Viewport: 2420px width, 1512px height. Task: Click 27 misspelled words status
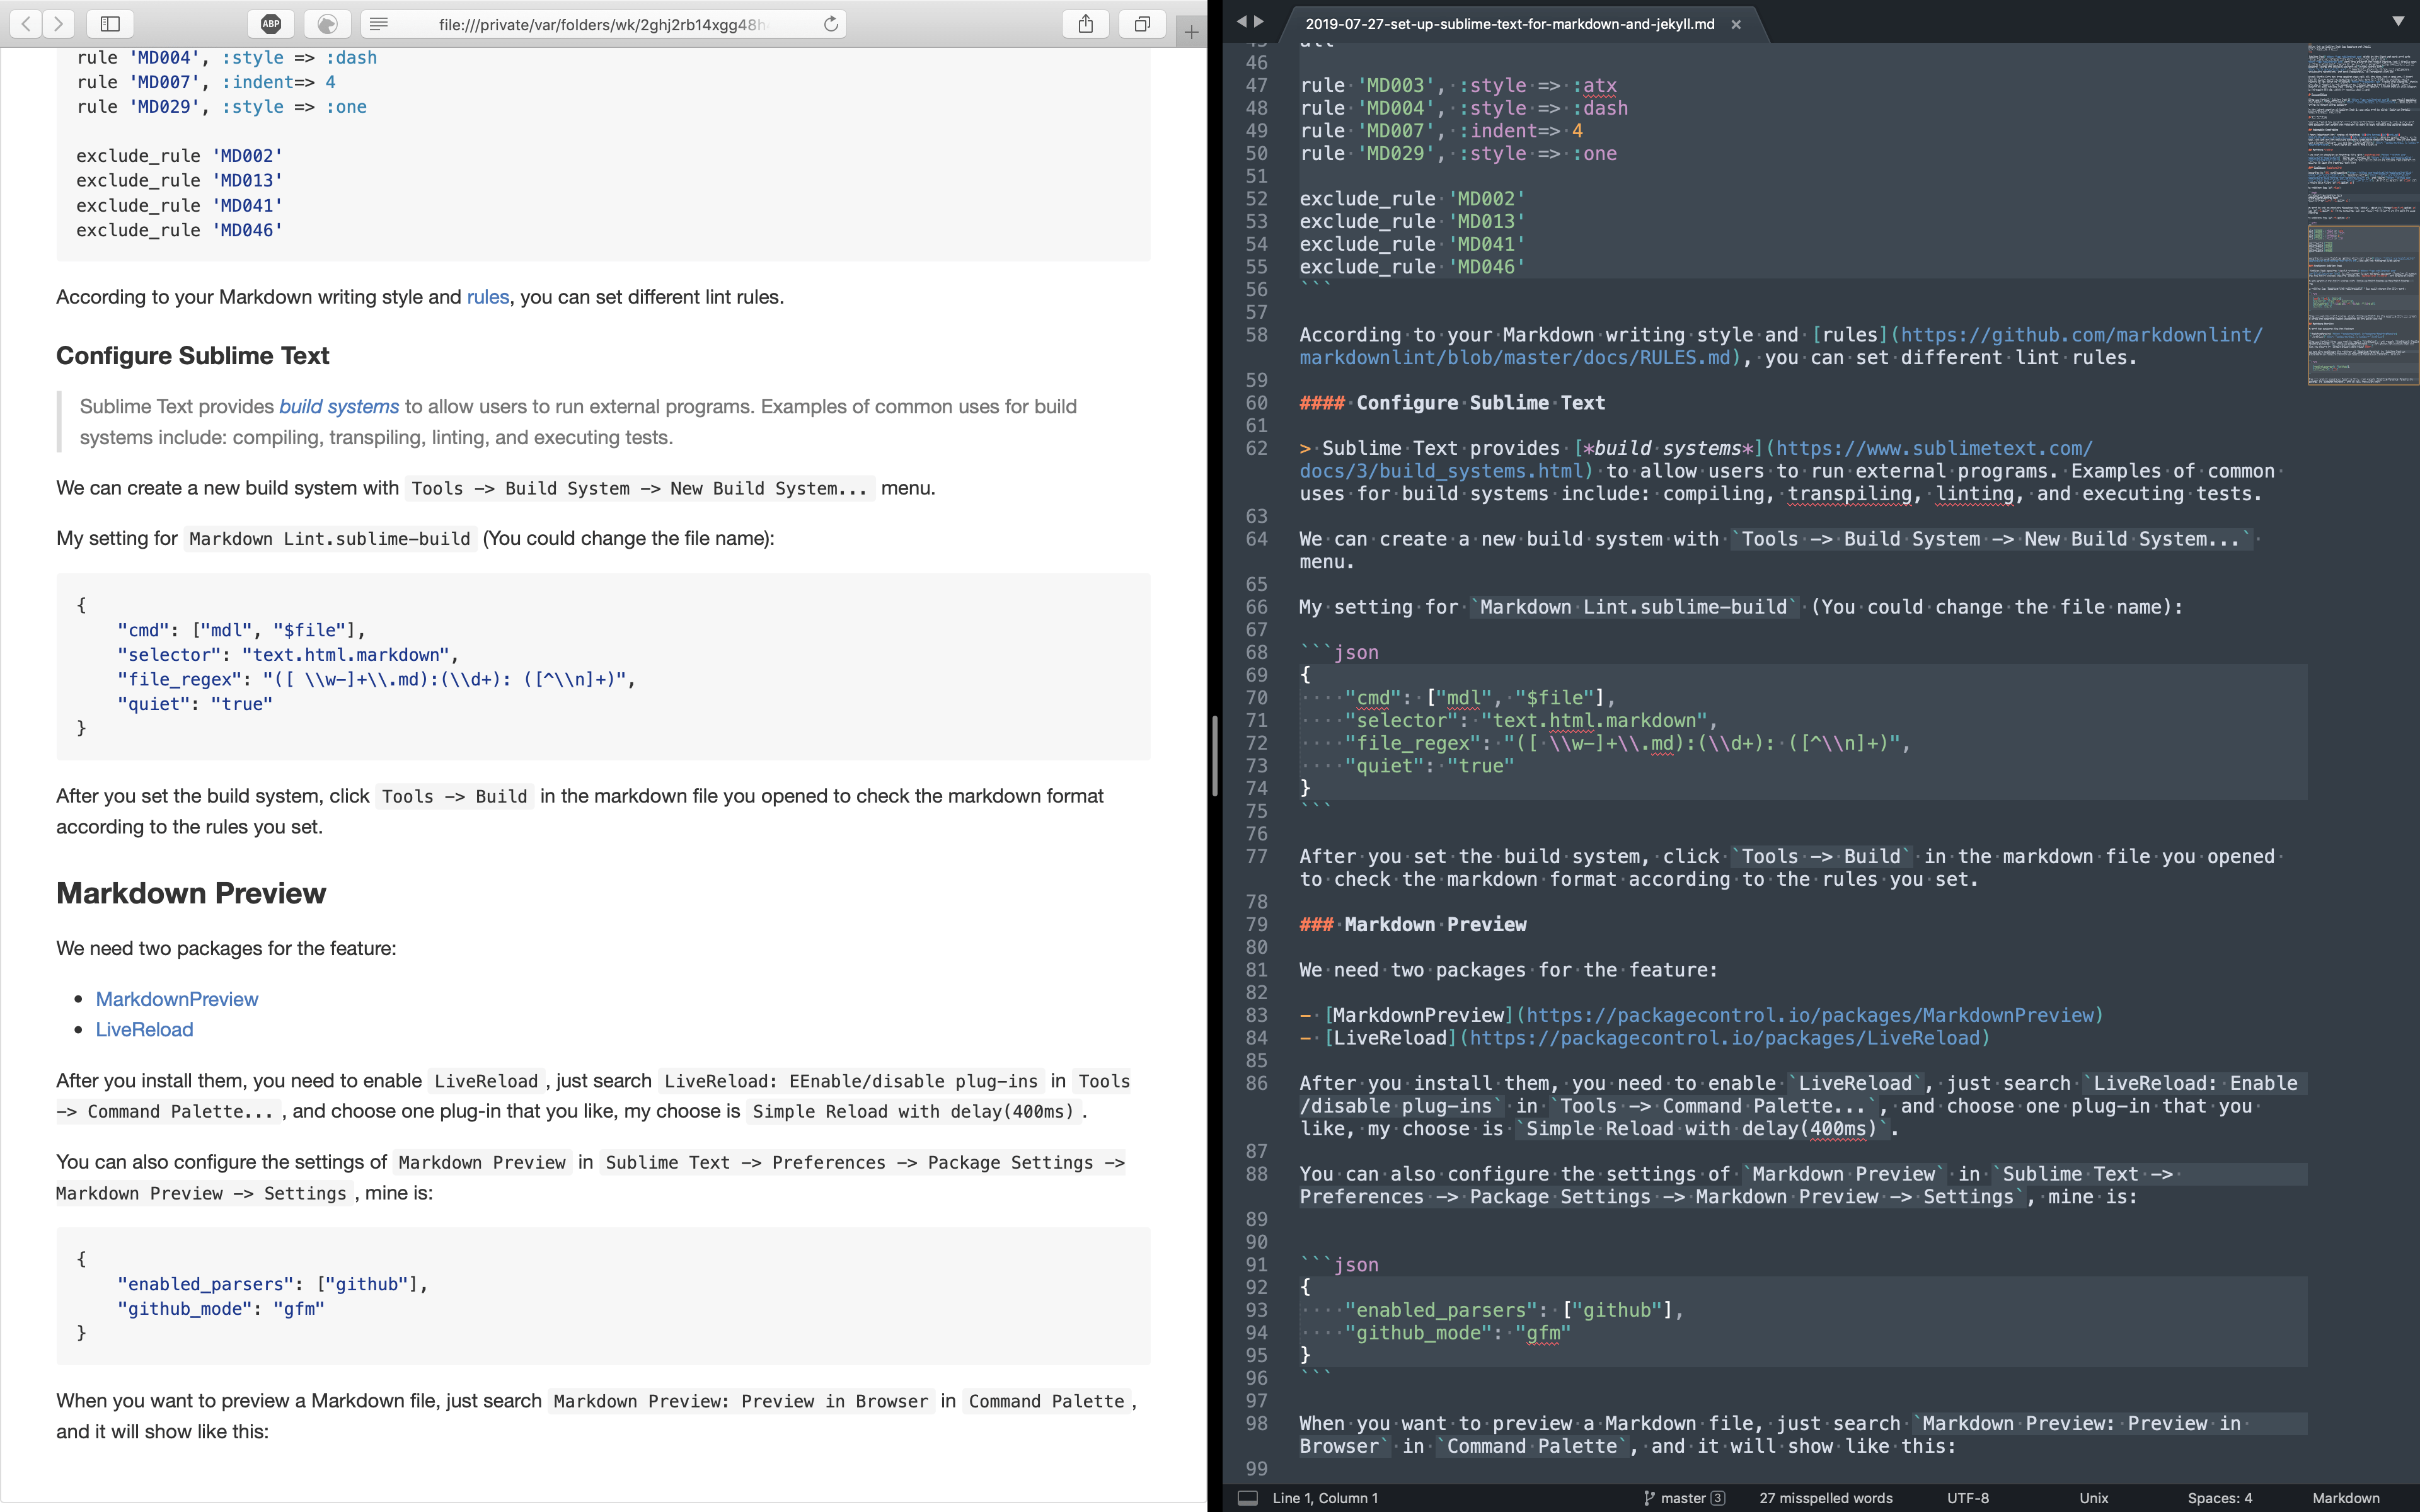(x=1826, y=1498)
